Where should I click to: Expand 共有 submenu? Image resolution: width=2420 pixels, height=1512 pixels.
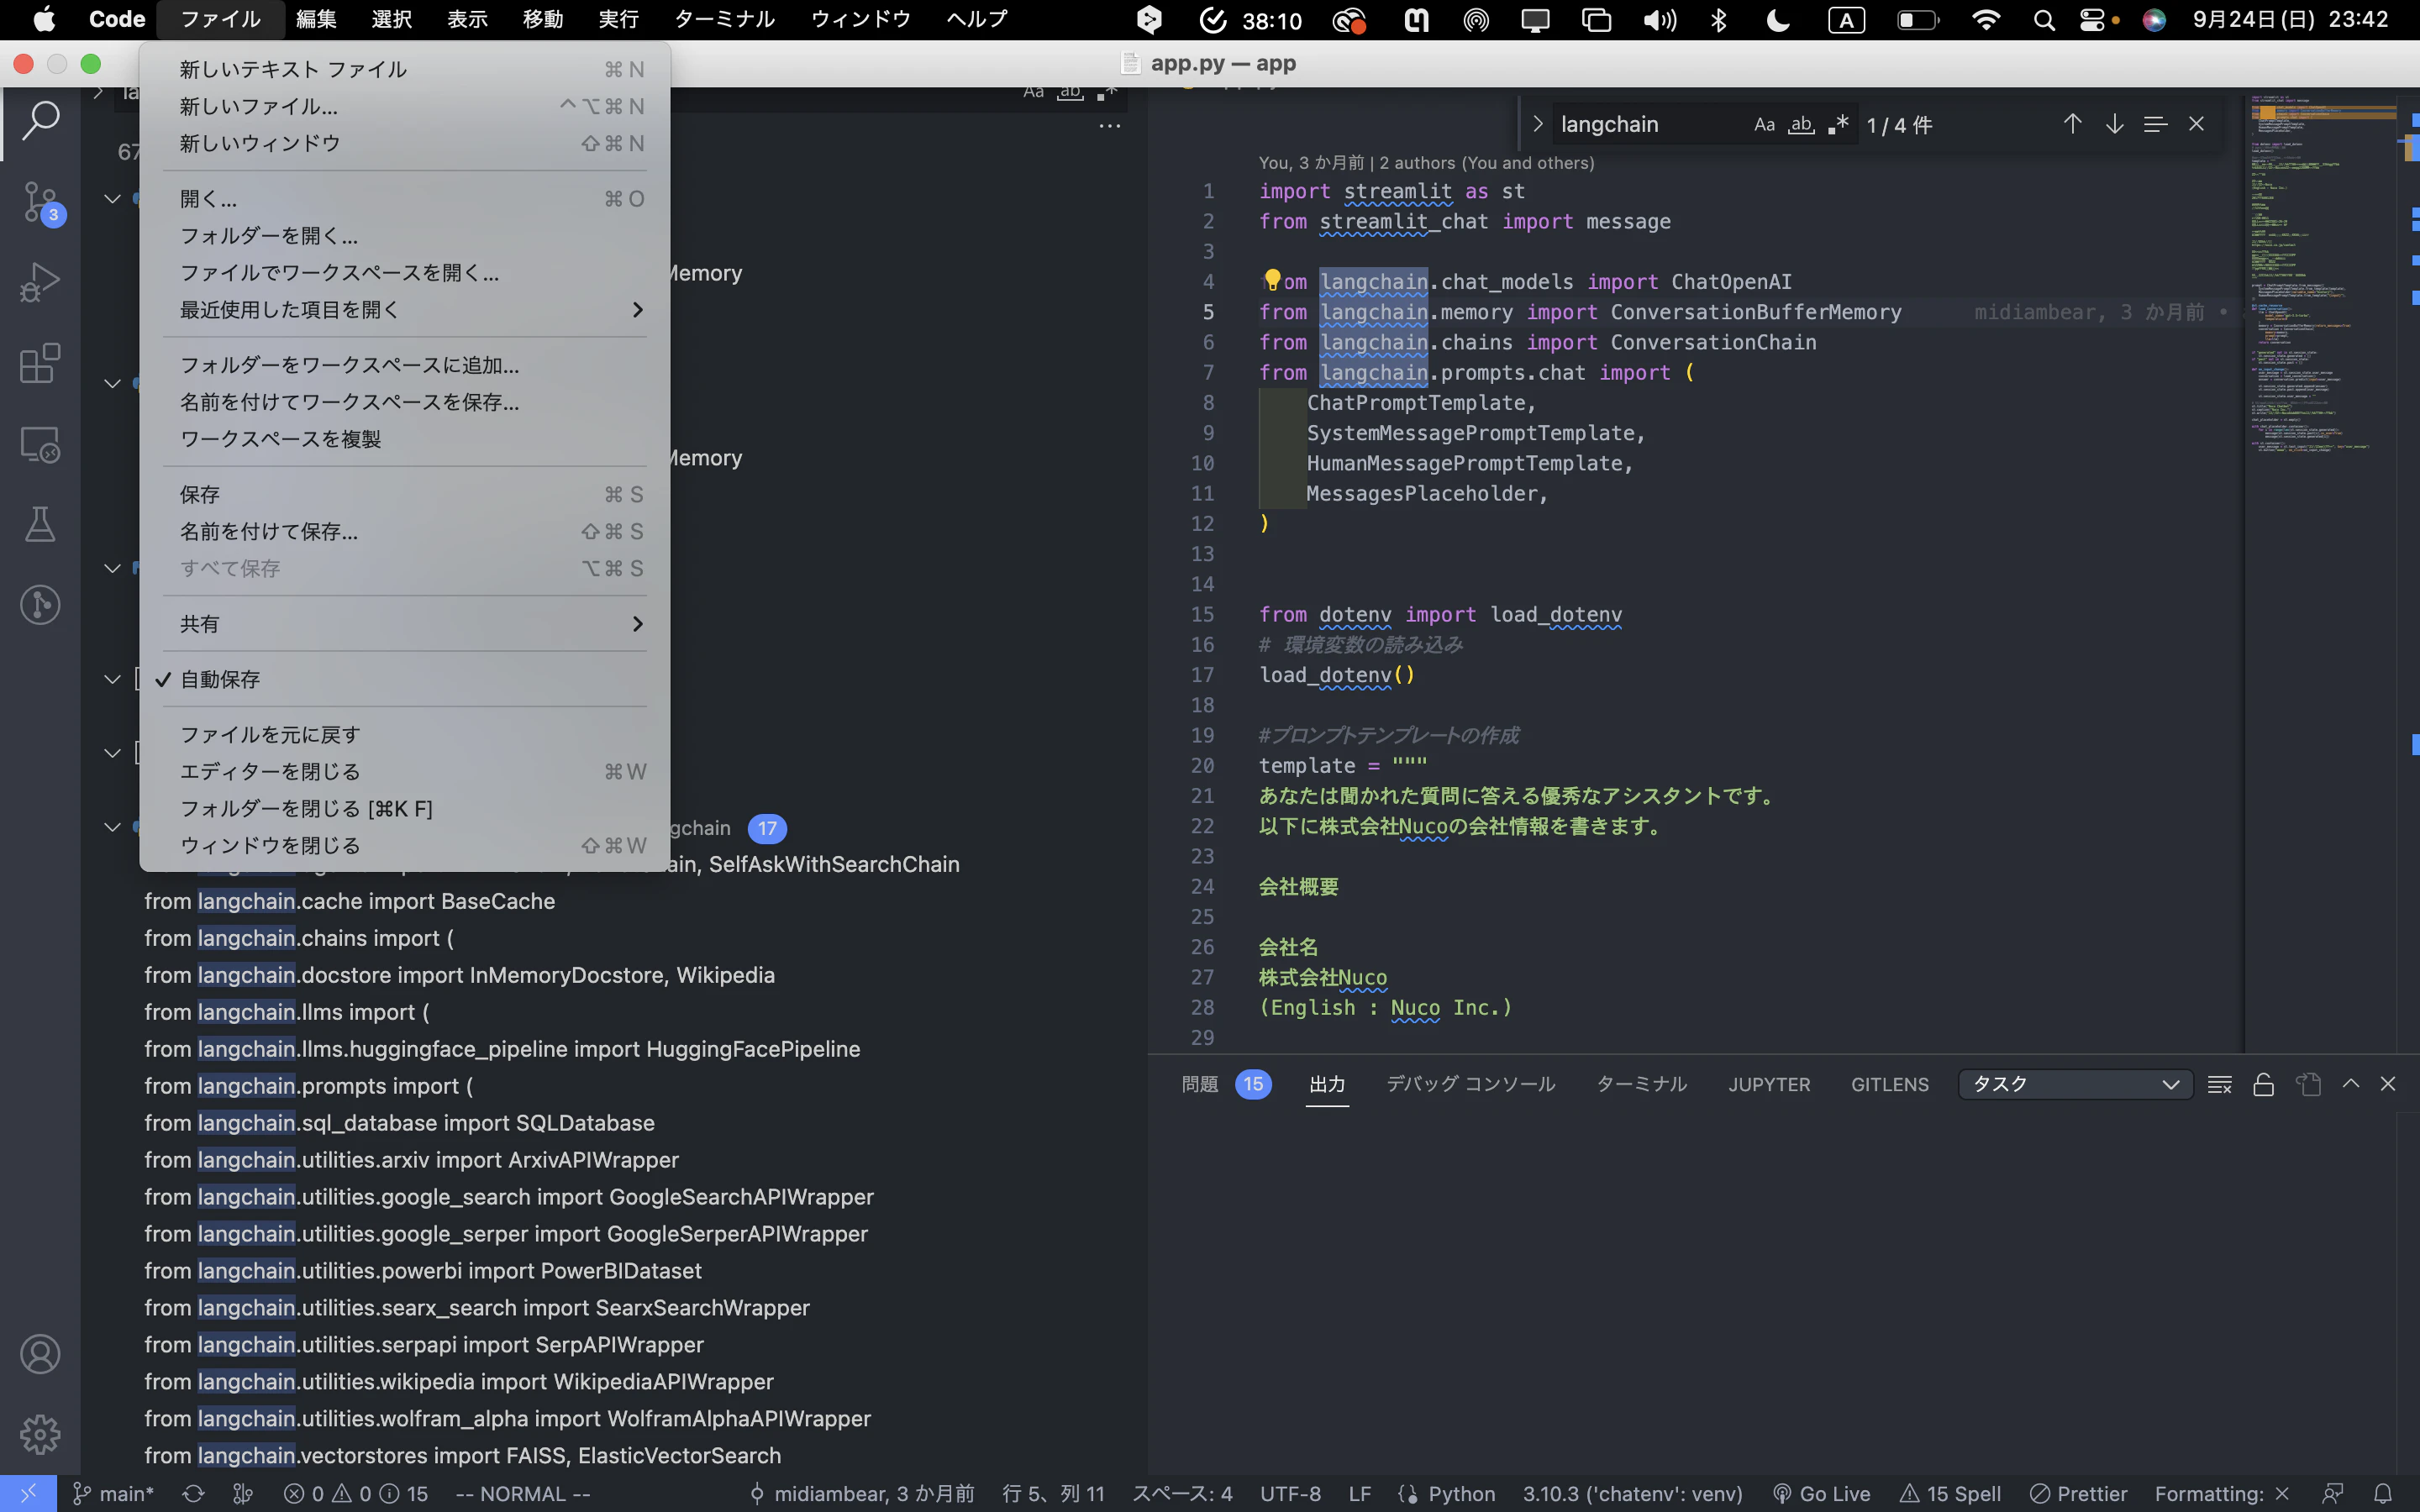[x=405, y=624]
